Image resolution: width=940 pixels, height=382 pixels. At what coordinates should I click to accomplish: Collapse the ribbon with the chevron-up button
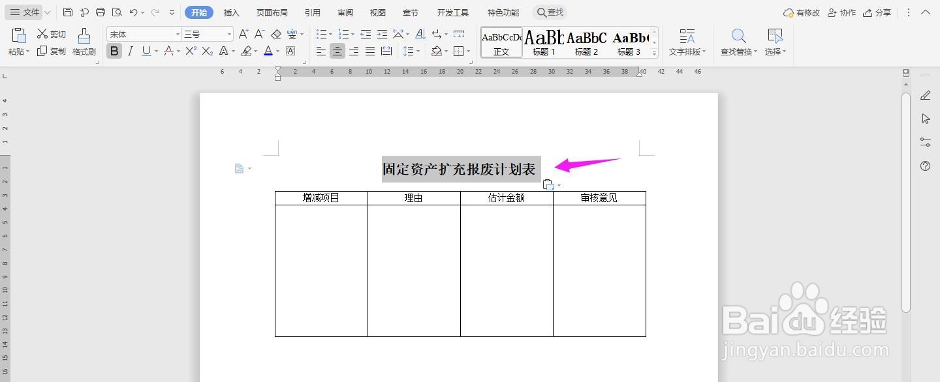926,12
